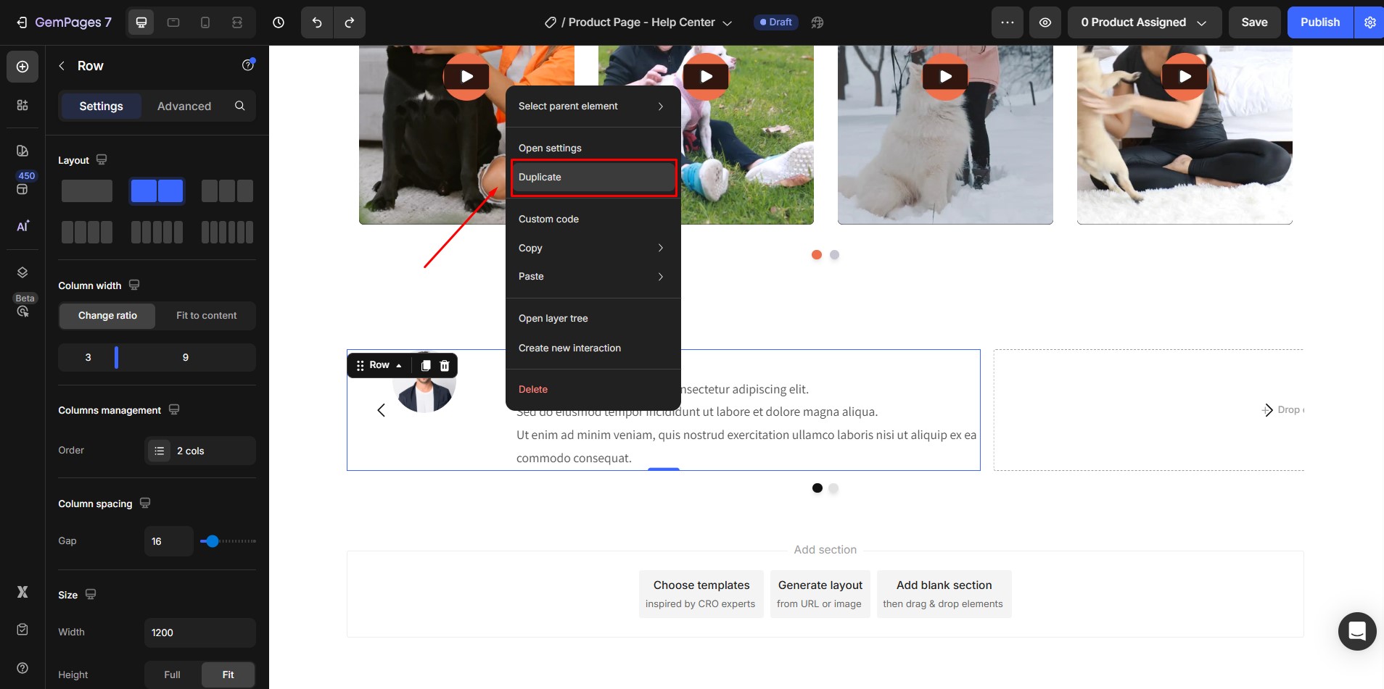Preview page with the eye icon

(1045, 22)
